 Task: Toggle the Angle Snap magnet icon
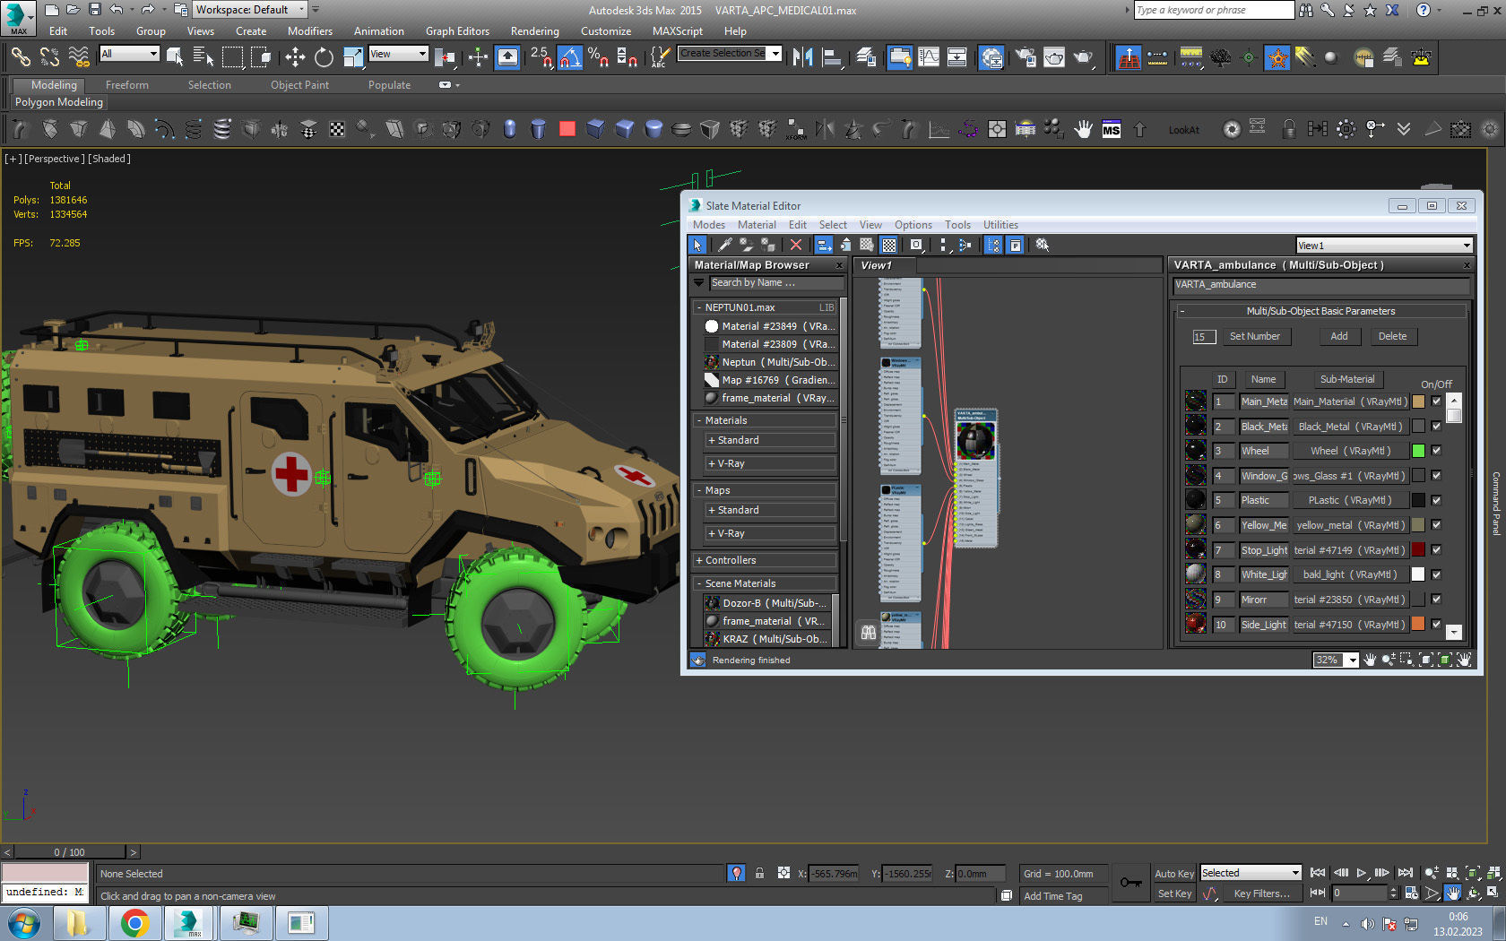570,57
